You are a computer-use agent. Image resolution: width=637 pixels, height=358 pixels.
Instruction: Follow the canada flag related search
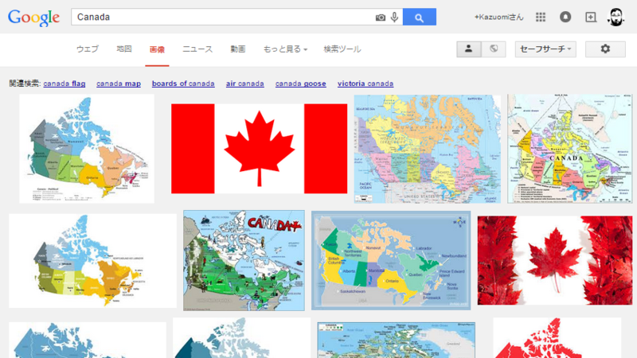[x=64, y=84]
